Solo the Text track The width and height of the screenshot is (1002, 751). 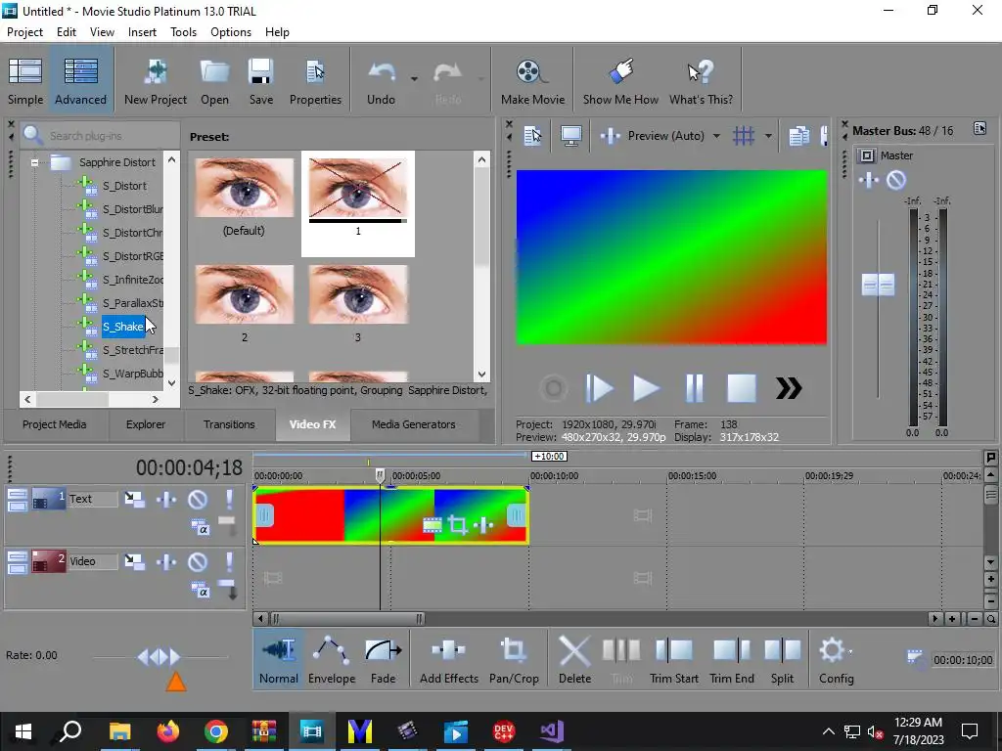tap(229, 499)
